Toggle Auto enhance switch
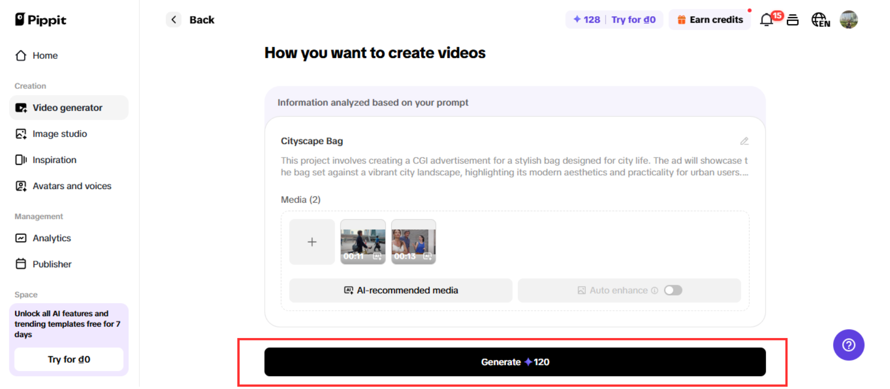The height and width of the screenshot is (389, 890). point(673,290)
